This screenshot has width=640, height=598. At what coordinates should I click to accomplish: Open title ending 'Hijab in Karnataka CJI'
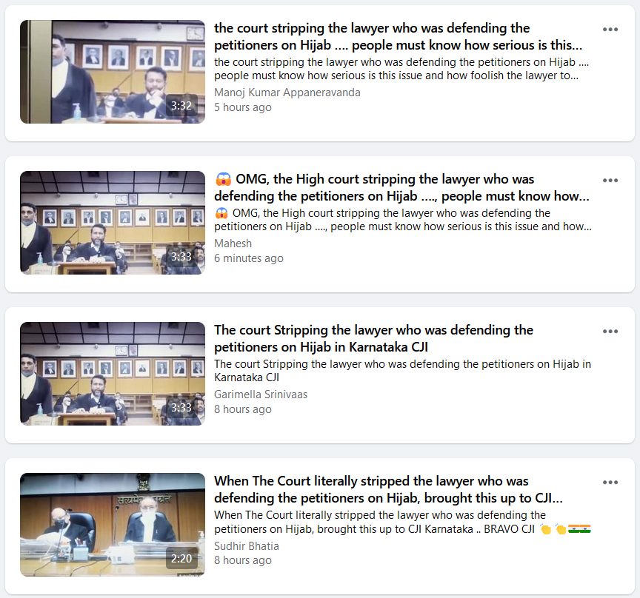[x=373, y=338]
